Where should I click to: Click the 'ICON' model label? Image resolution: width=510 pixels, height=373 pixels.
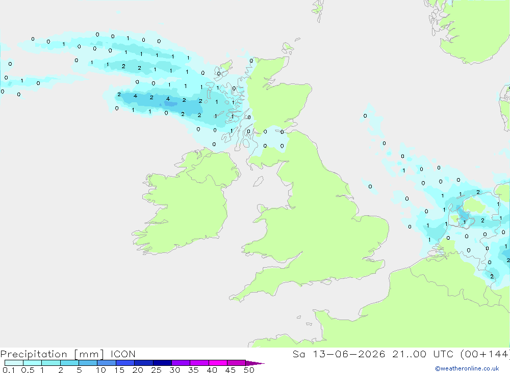tap(123, 354)
